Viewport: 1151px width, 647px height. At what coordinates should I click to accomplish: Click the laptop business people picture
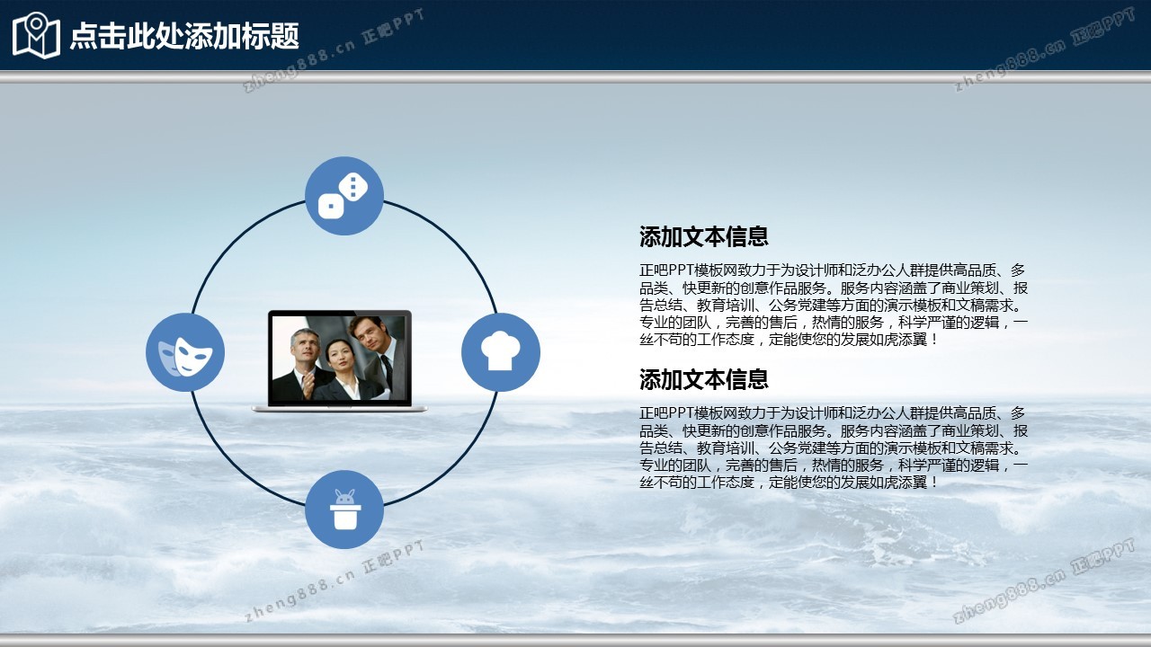tap(340, 361)
